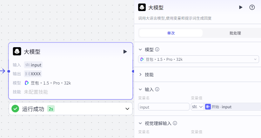Viewport: 261px width, 138px height.
Task: Click the 大模型 title on the canvas node
Action: point(32,52)
